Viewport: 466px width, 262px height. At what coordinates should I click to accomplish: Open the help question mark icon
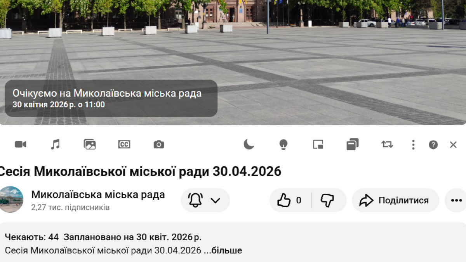433,145
